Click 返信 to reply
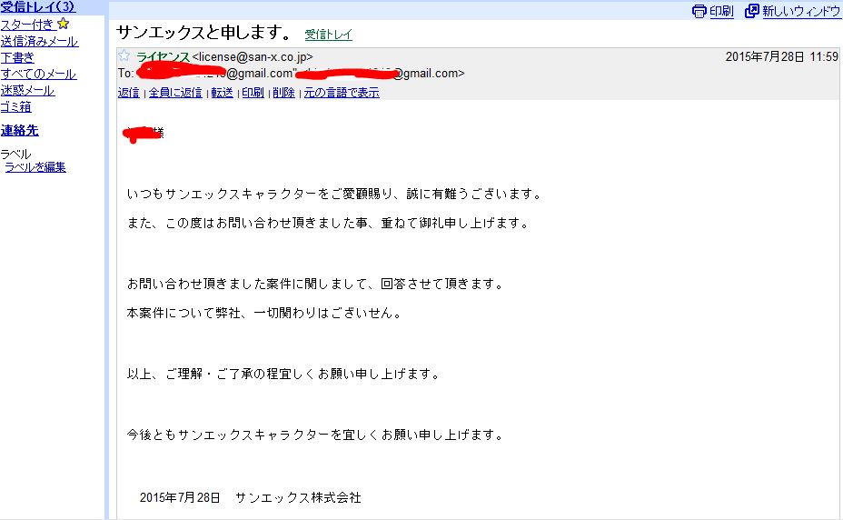Viewport: 843px width, 520px height. [x=128, y=93]
